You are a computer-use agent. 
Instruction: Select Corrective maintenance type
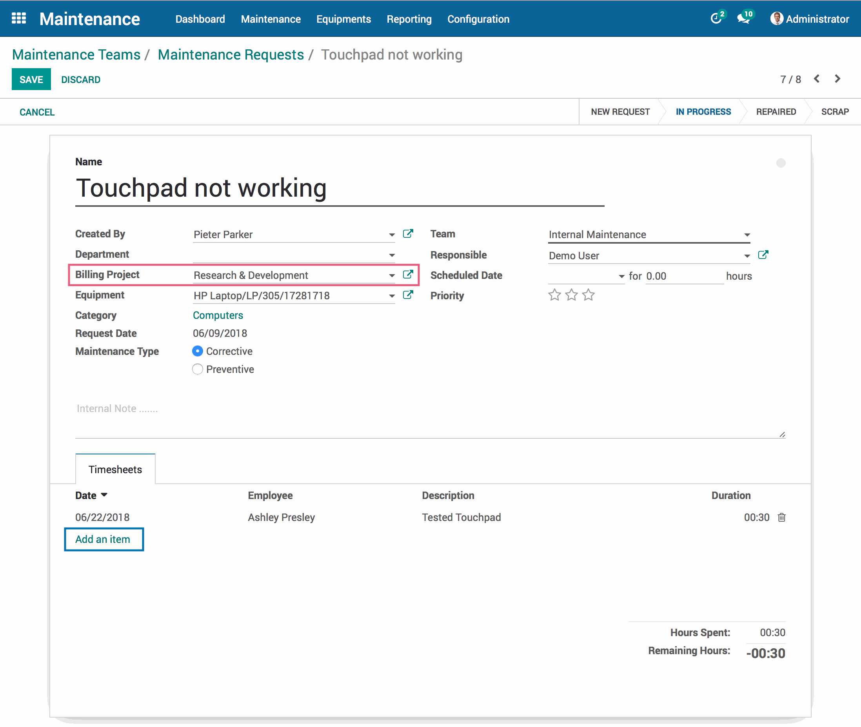click(198, 351)
